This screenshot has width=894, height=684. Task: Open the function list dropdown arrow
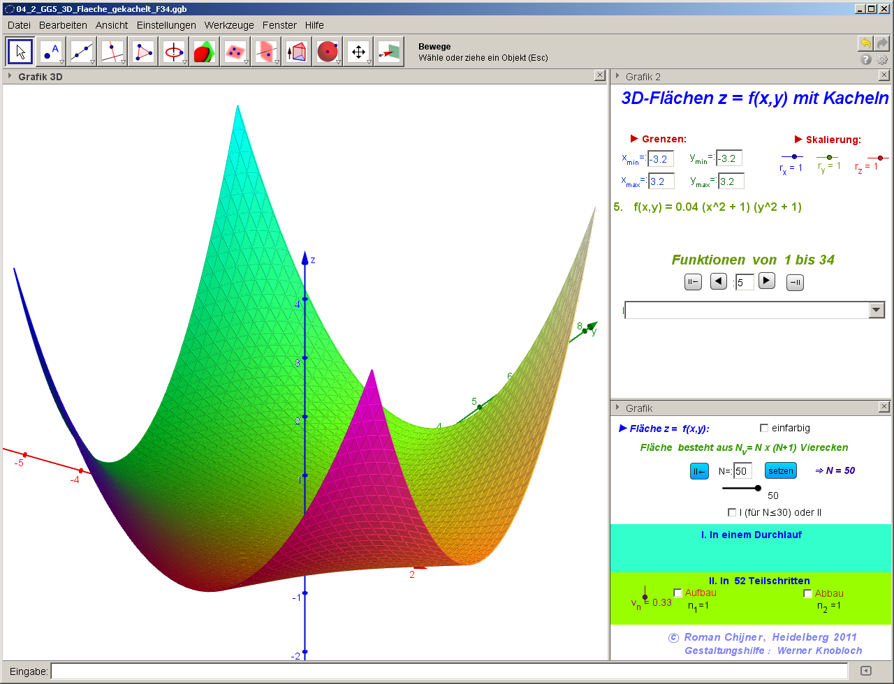877,310
